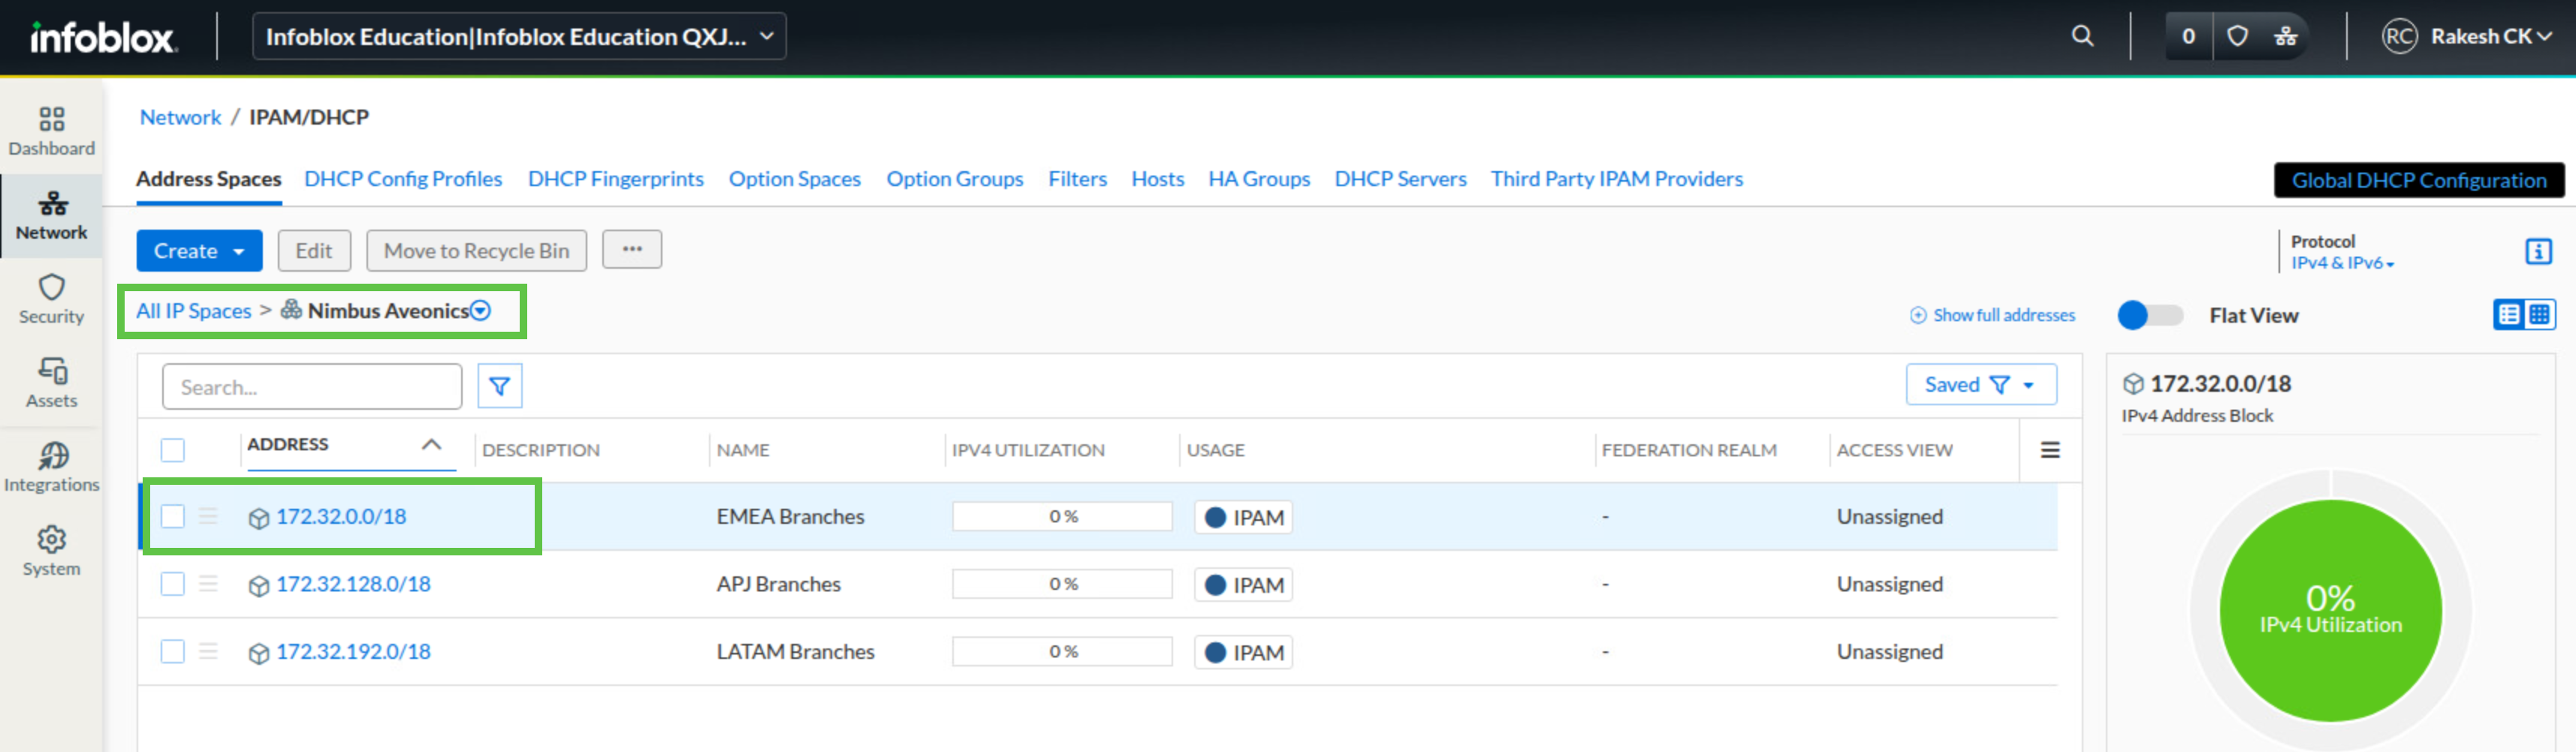Click the address block icon for 172.32.0.0/18 row
The width and height of the screenshot is (2576, 752).
point(259,519)
